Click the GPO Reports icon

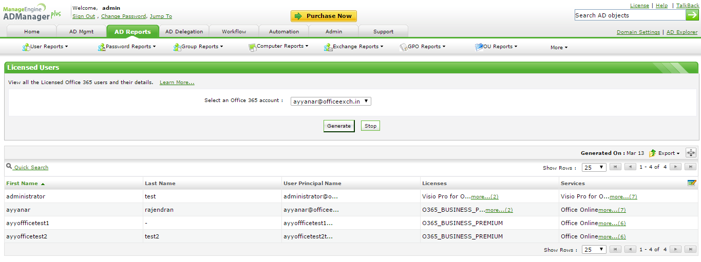404,47
